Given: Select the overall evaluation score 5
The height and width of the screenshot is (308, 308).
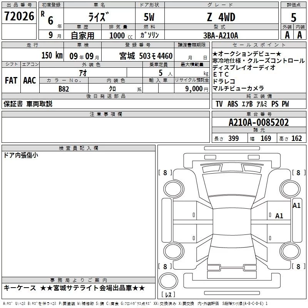Looking at the screenshot, I should pyautogui.click(x=293, y=18).
